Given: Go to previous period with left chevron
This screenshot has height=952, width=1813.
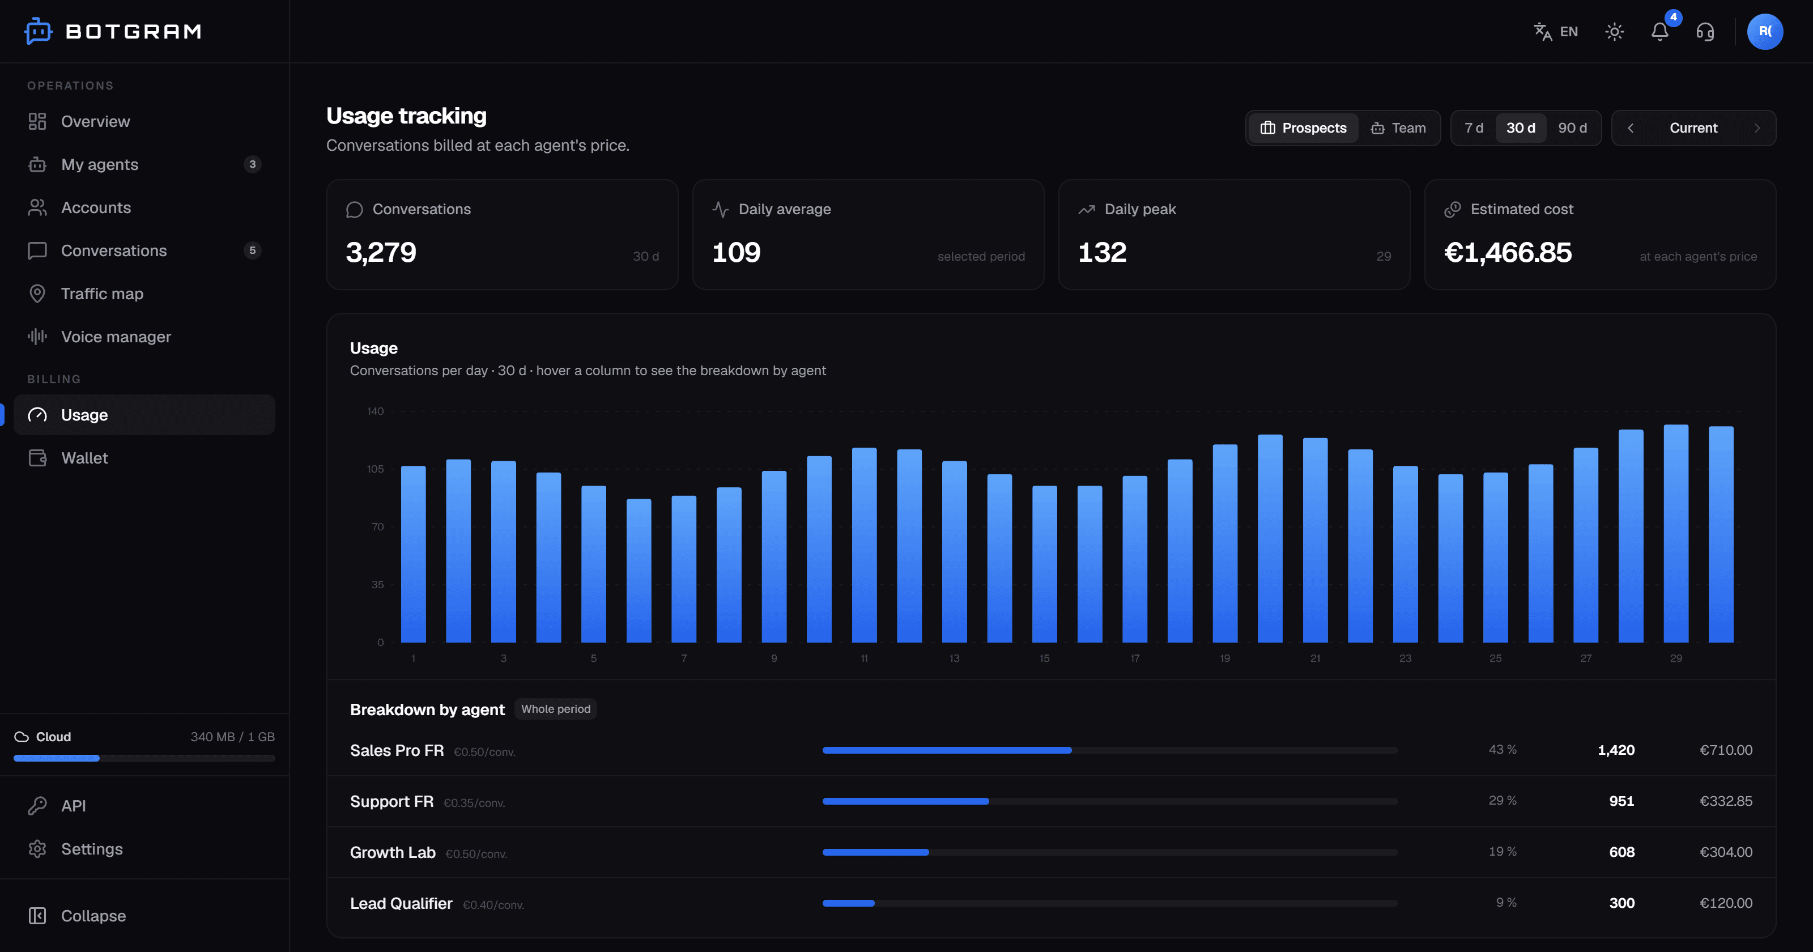Looking at the screenshot, I should coord(1631,128).
